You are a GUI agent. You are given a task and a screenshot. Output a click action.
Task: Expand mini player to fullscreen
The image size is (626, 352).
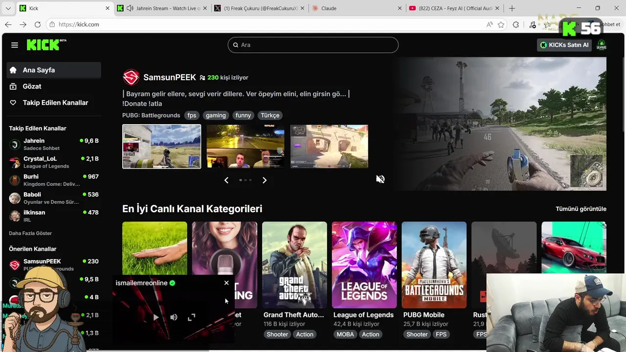coord(191,317)
